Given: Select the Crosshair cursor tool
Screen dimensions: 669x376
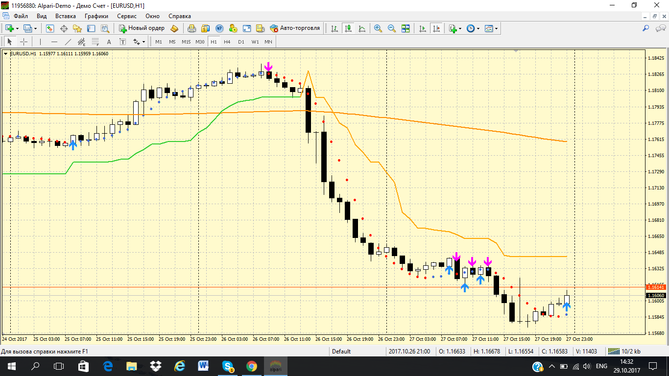Looking at the screenshot, I should (24, 42).
